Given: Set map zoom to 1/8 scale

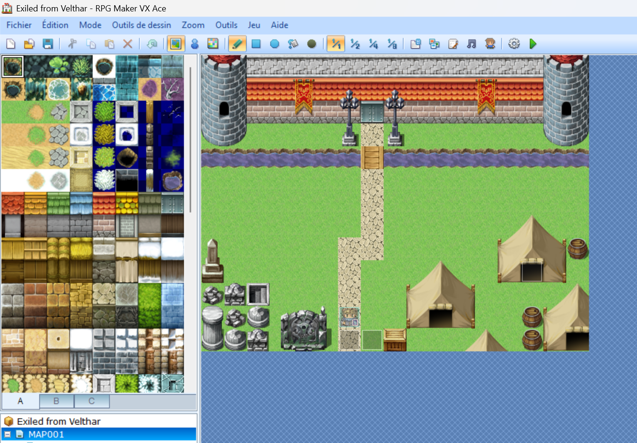Looking at the screenshot, I should click(x=392, y=44).
